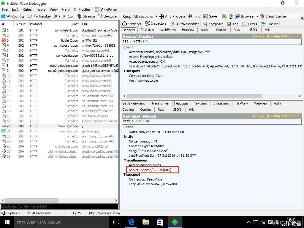Click All Processes filter in status bar
Image resolution: width=304 pixels, height=228 pixels.
pyautogui.click(x=39, y=213)
